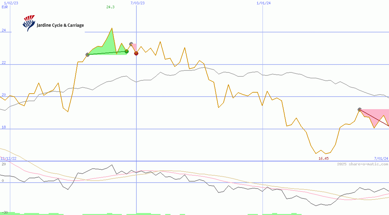The width and height of the screenshot is (389, 215).
Task: Click the Jardine Cycle & Carriage company name
Action: [x=60, y=25]
